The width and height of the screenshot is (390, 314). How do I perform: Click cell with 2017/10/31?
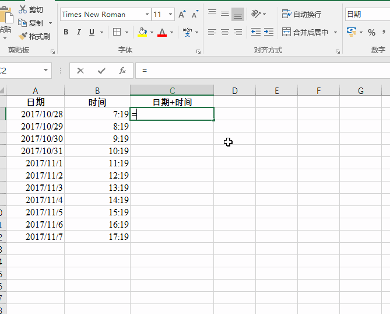[36, 151]
